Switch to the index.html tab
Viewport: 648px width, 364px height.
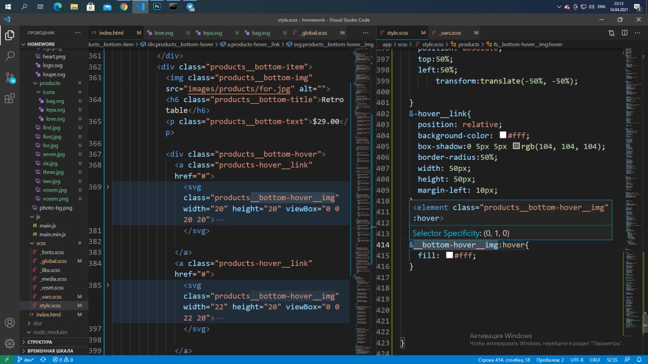(x=111, y=33)
